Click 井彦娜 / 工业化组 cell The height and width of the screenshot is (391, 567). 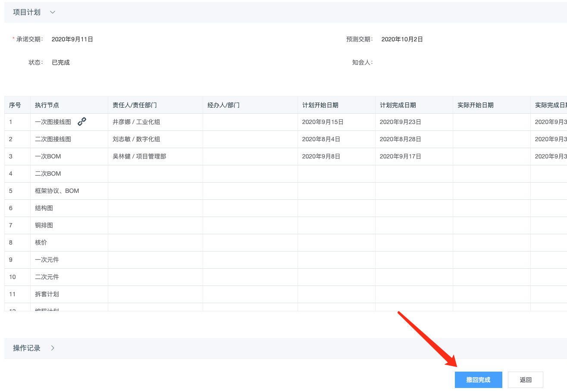click(136, 122)
